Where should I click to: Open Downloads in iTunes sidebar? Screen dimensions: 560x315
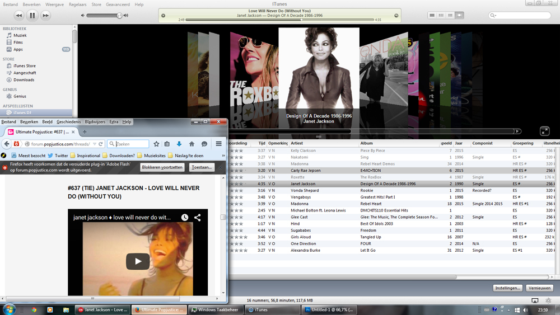tap(24, 80)
